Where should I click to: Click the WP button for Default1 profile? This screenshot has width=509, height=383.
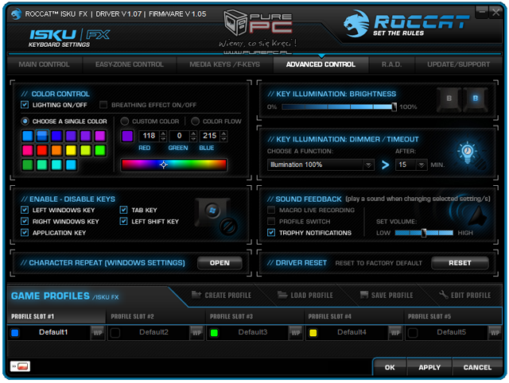[97, 332]
